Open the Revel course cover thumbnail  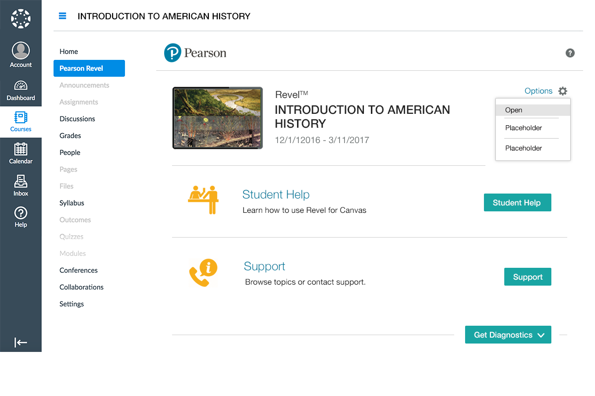tap(218, 118)
